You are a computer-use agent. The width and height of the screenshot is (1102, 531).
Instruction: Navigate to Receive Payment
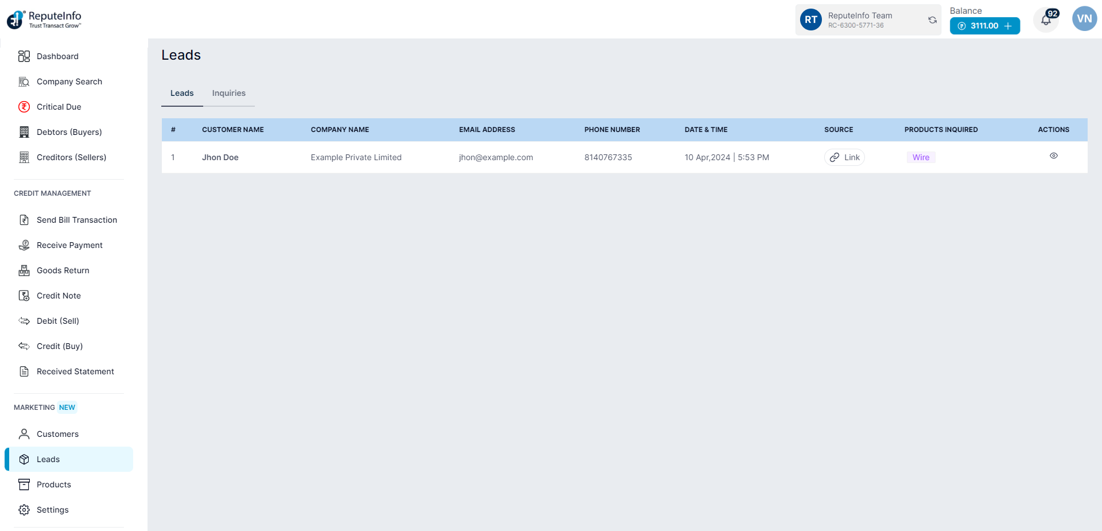pos(69,245)
